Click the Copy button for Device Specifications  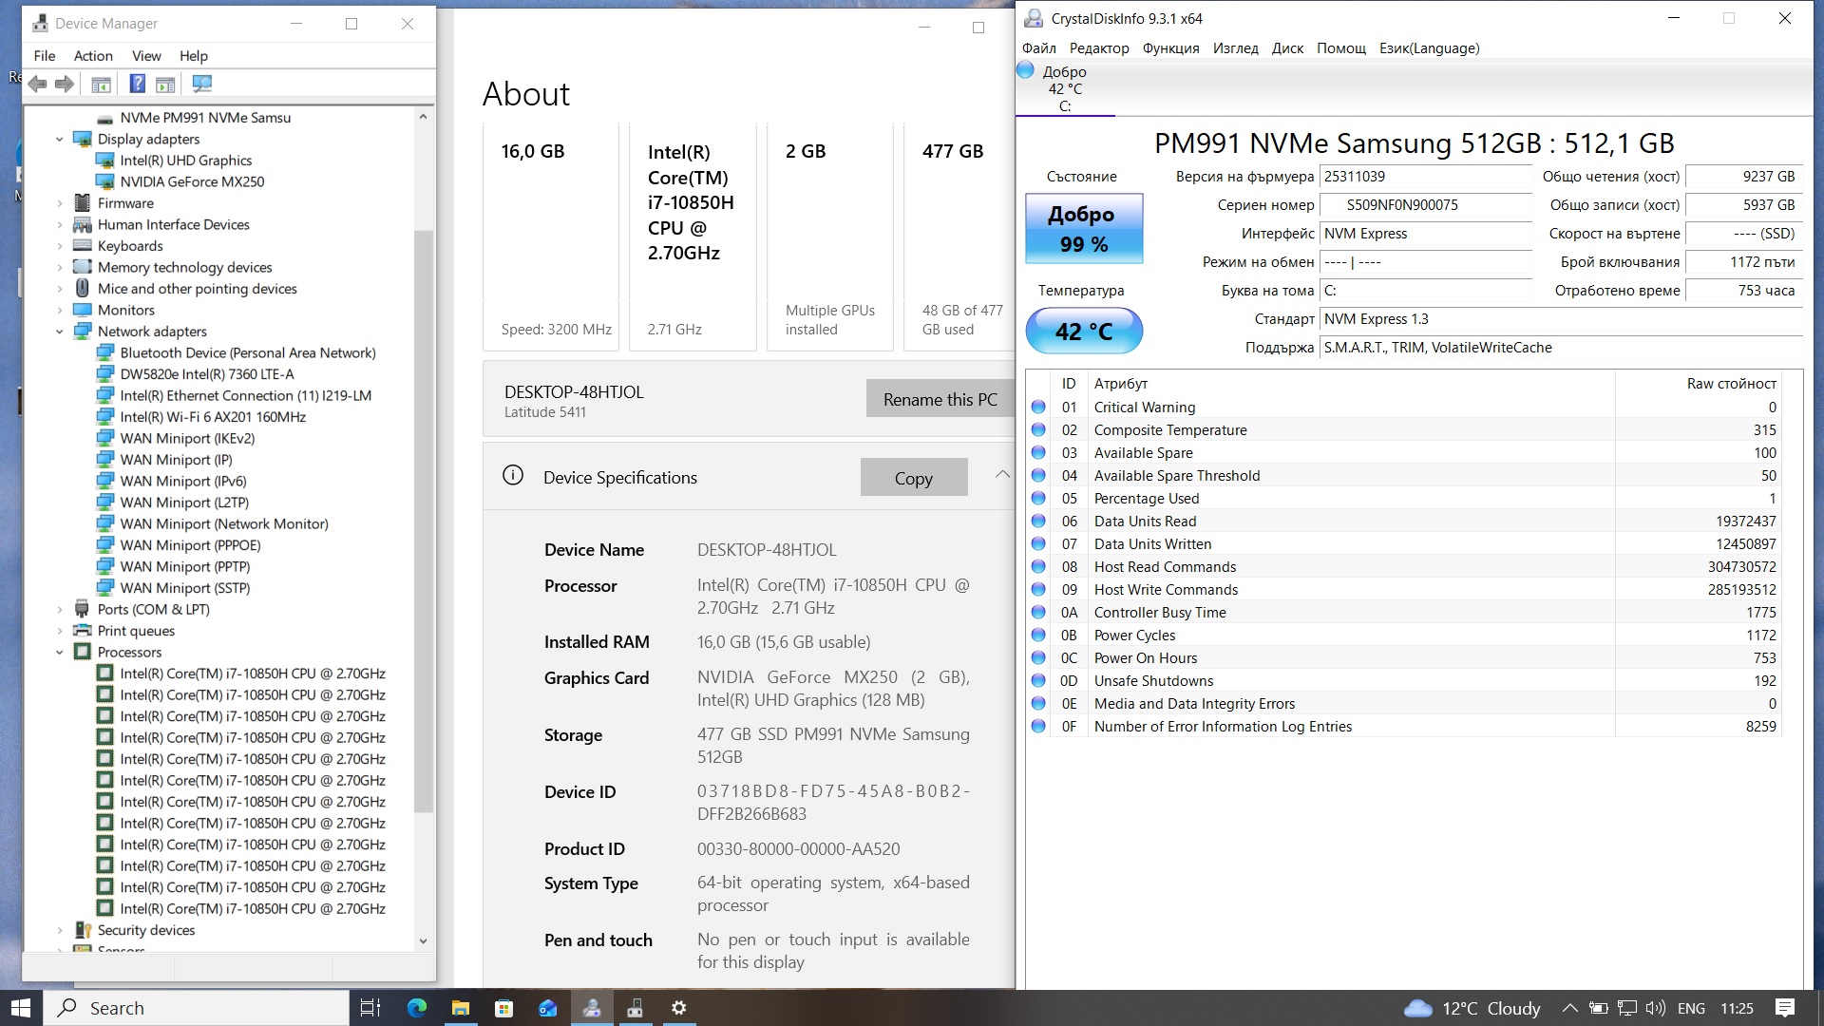point(913,478)
